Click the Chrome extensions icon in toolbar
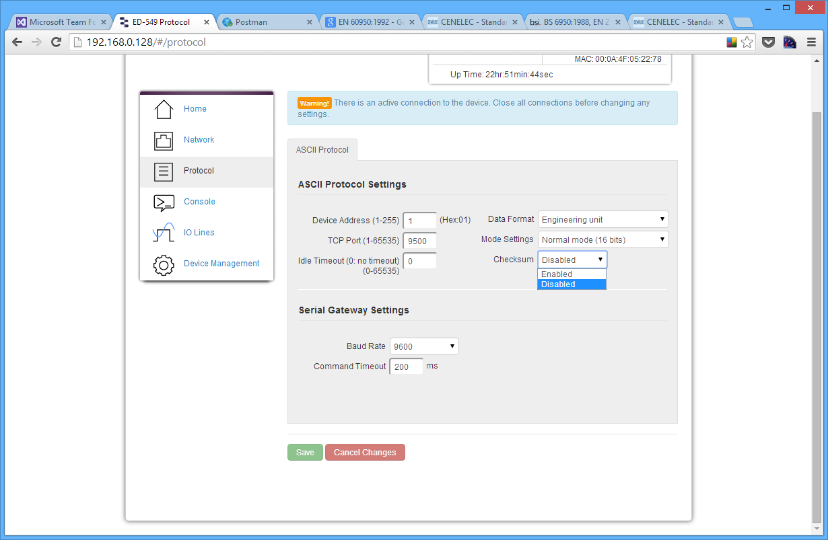 pos(732,42)
